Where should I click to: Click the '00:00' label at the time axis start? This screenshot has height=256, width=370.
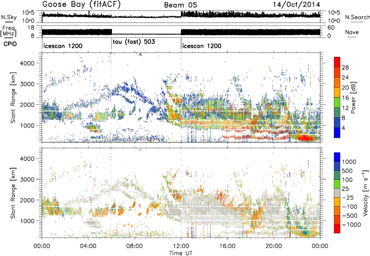pyautogui.click(x=42, y=246)
